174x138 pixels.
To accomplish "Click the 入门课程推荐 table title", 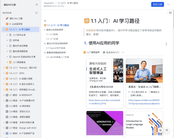I will tap(93, 52).
